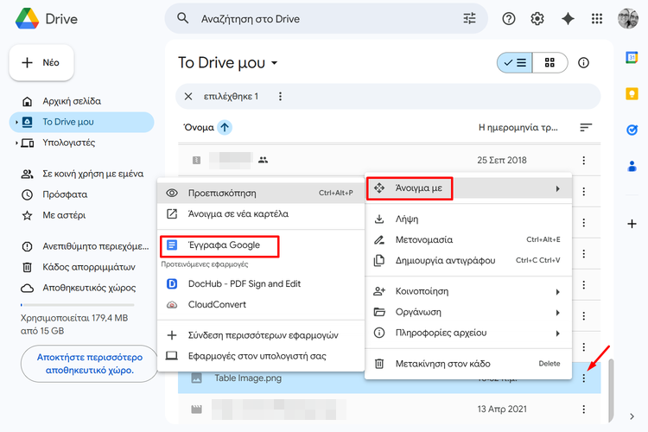Open more actions beside 'επιλέχθηκε 1'
The width and height of the screenshot is (648, 432).
(280, 96)
